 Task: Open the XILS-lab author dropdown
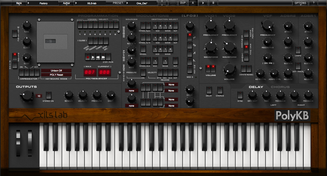(90, 3)
